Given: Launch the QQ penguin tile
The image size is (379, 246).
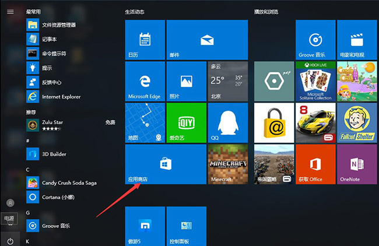Looking at the screenshot, I should [x=228, y=123].
